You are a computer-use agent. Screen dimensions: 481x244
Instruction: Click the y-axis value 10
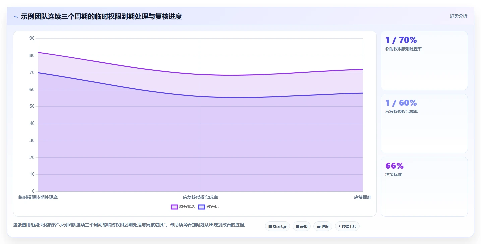pos(32,174)
